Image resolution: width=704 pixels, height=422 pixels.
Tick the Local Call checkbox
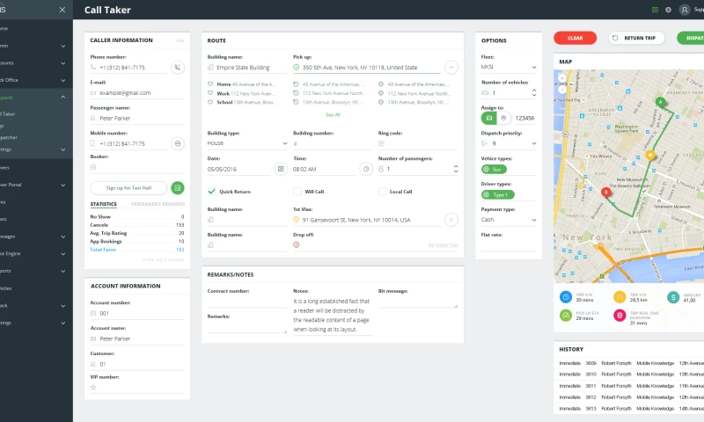pos(383,191)
